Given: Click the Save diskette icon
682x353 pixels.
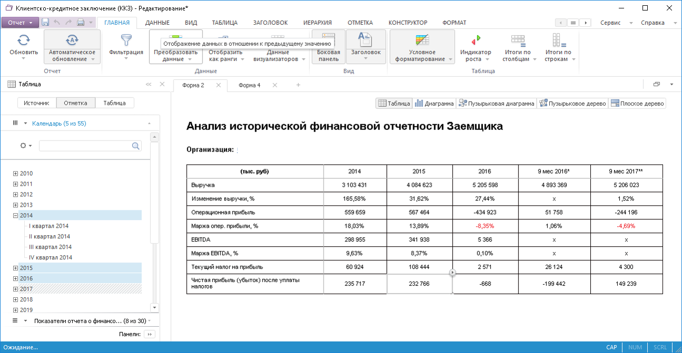Looking at the screenshot, I should click(45, 23).
